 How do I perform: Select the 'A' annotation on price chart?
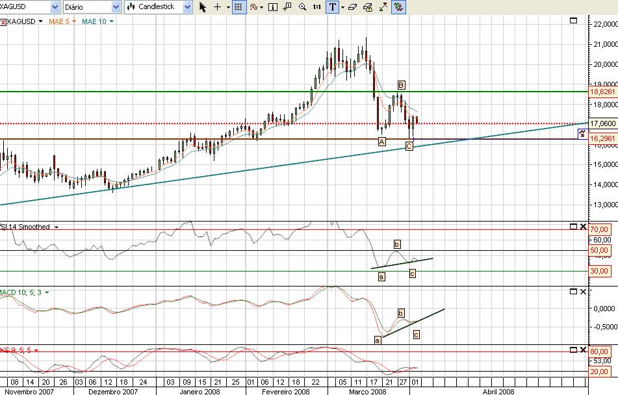[381, 141]
